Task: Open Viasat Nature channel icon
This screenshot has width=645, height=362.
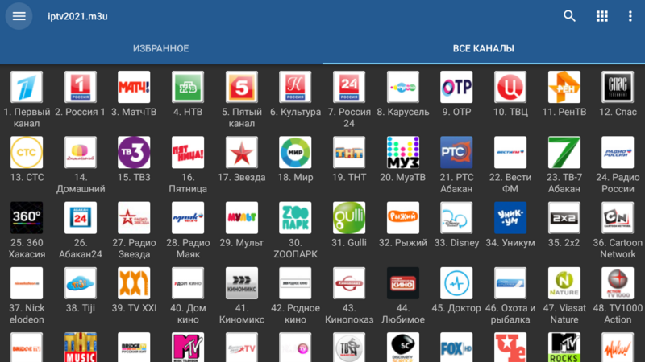Action: (564, 283)
